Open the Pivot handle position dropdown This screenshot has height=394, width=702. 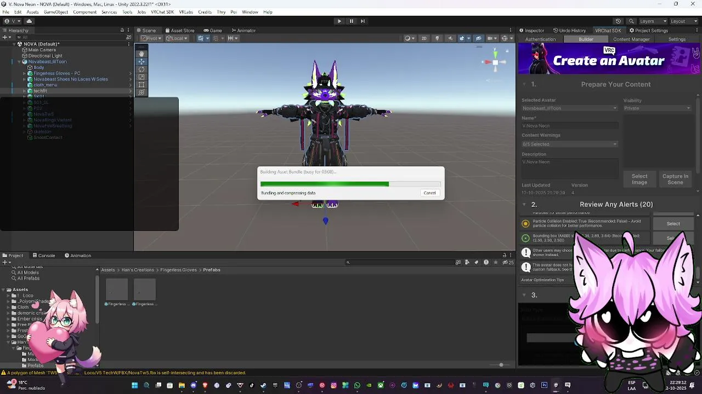pos(151,38)
